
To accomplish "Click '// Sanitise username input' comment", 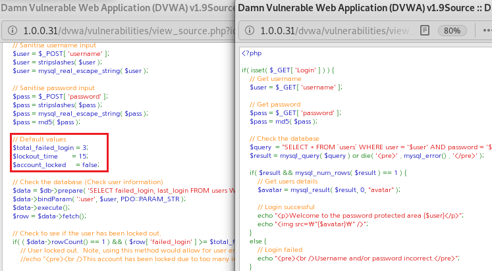I will tap(54, 45).
